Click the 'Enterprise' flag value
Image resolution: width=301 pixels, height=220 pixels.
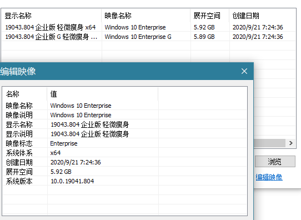click(64, 143)
